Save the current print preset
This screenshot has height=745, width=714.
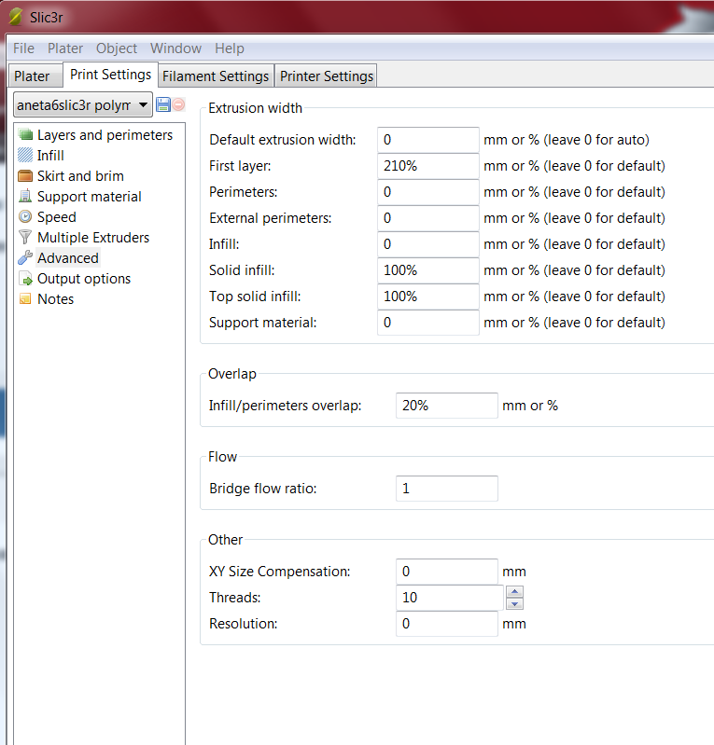point(163,104)
